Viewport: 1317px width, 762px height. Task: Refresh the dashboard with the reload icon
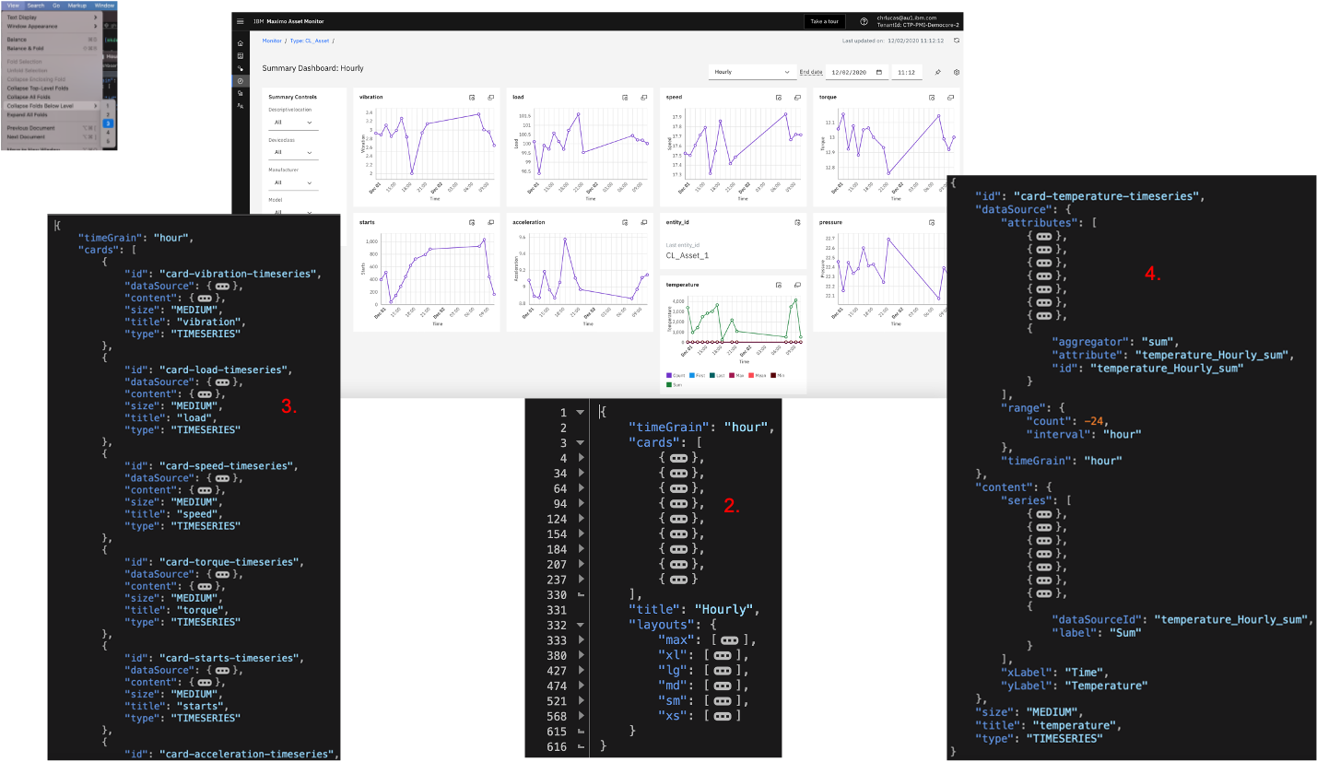pos(957,41)
